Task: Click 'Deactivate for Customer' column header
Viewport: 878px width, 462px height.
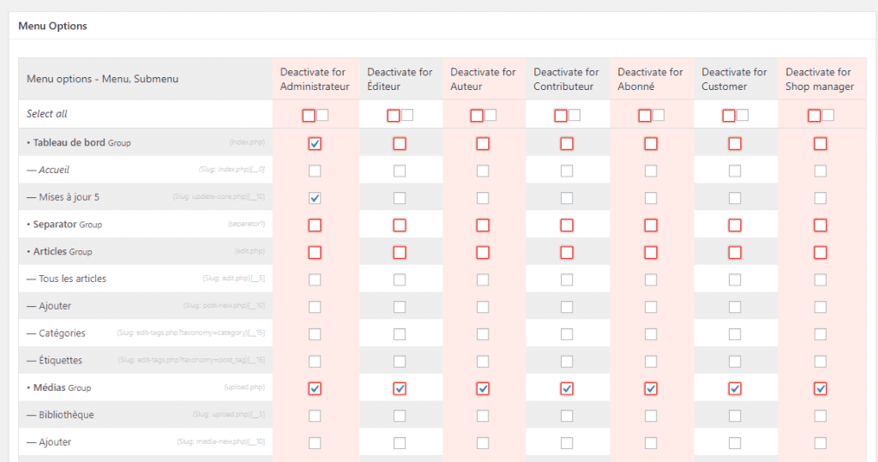Action: [734, 79]
